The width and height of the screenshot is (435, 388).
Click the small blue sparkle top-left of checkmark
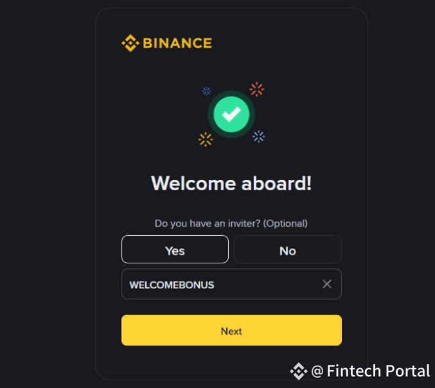(206, 91)
